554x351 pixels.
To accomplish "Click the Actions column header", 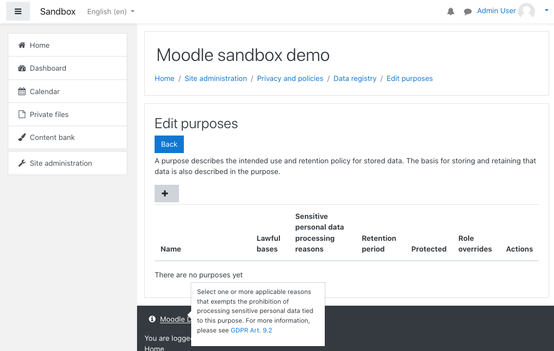I will [x=519, y=249].
